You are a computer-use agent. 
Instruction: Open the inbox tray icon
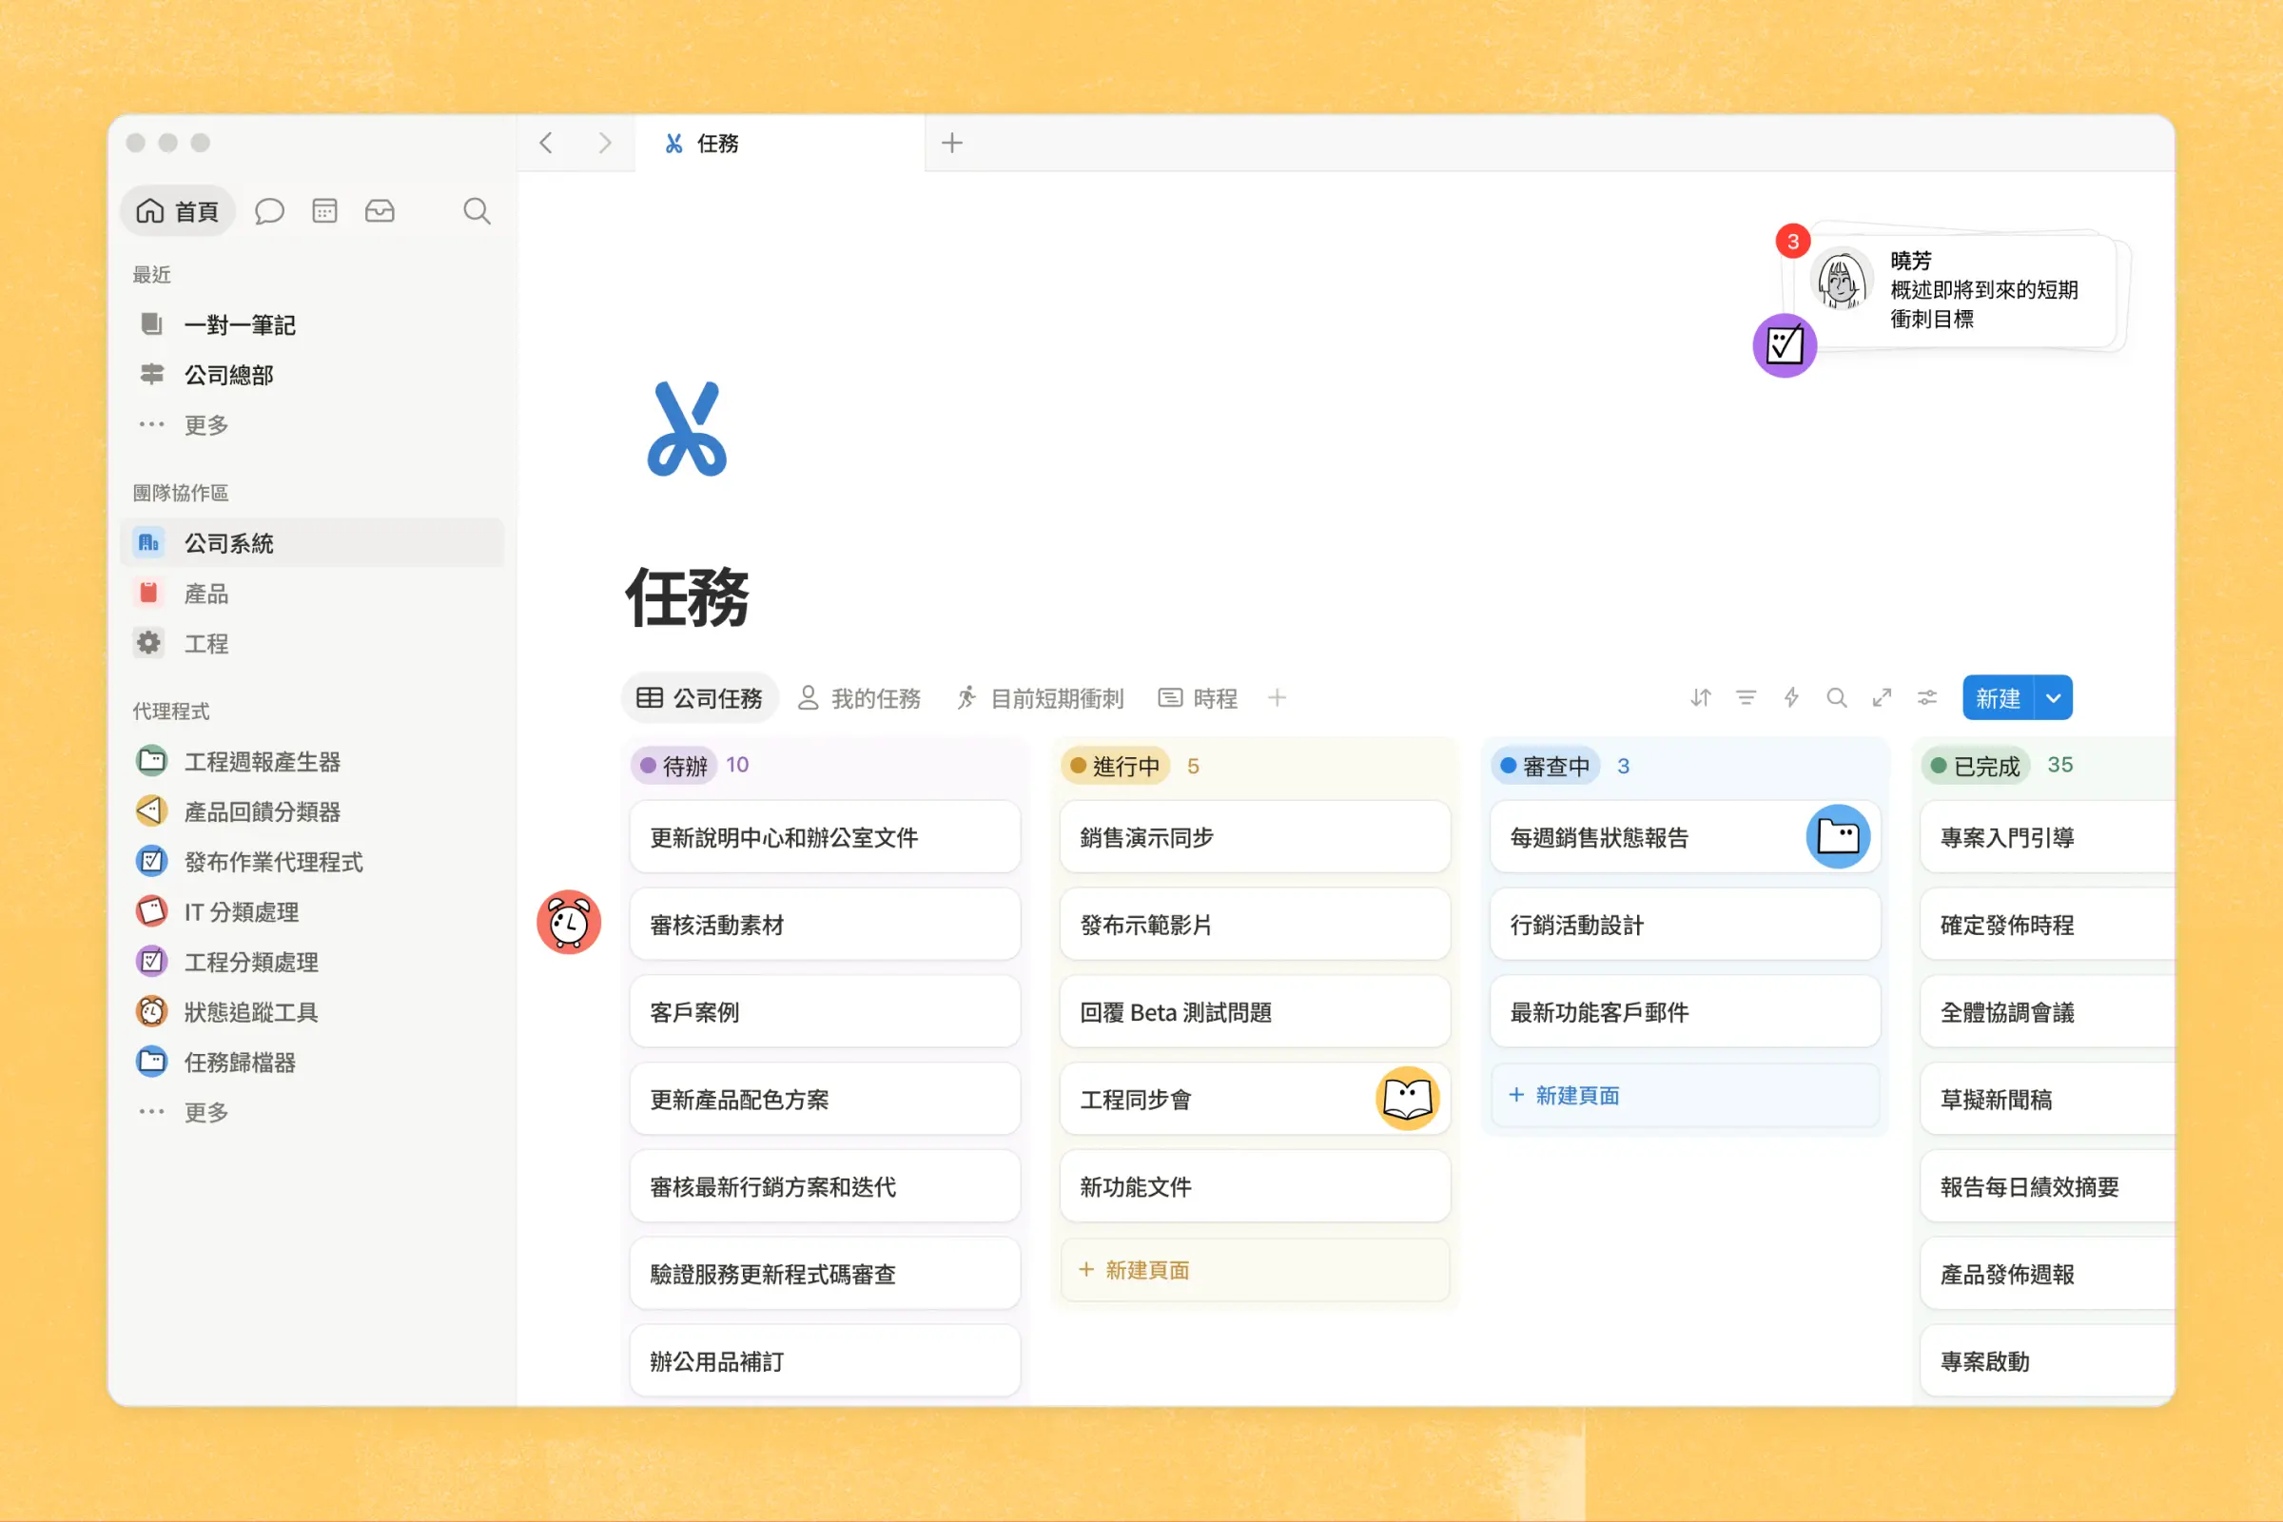click(380, 210)
